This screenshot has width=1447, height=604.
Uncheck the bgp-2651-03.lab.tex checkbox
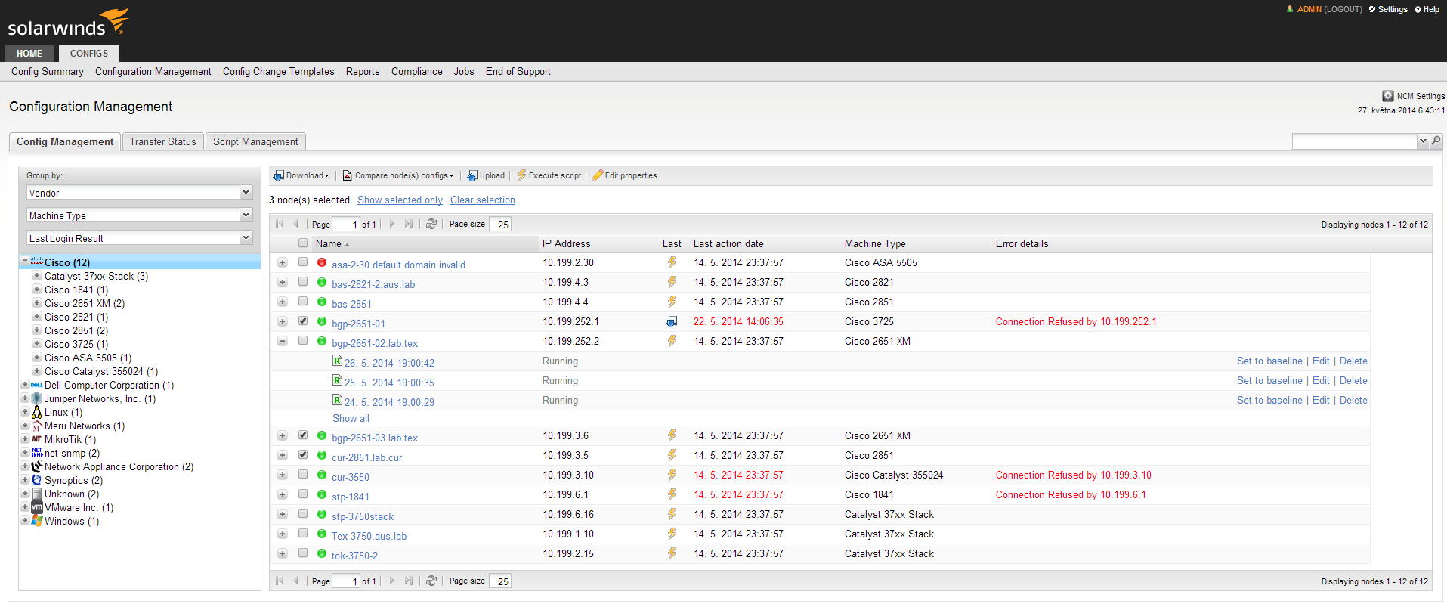(x=303, y=435)
